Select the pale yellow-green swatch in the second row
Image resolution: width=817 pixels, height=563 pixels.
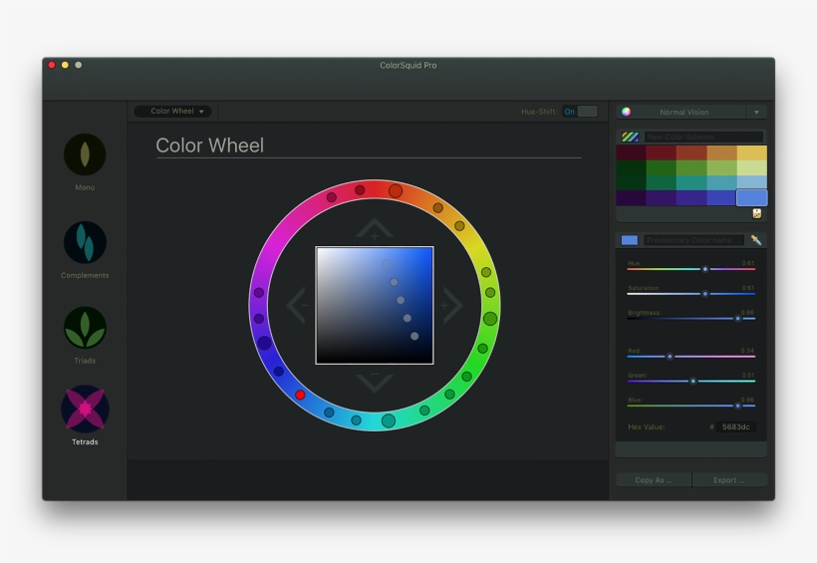(752, 167)
